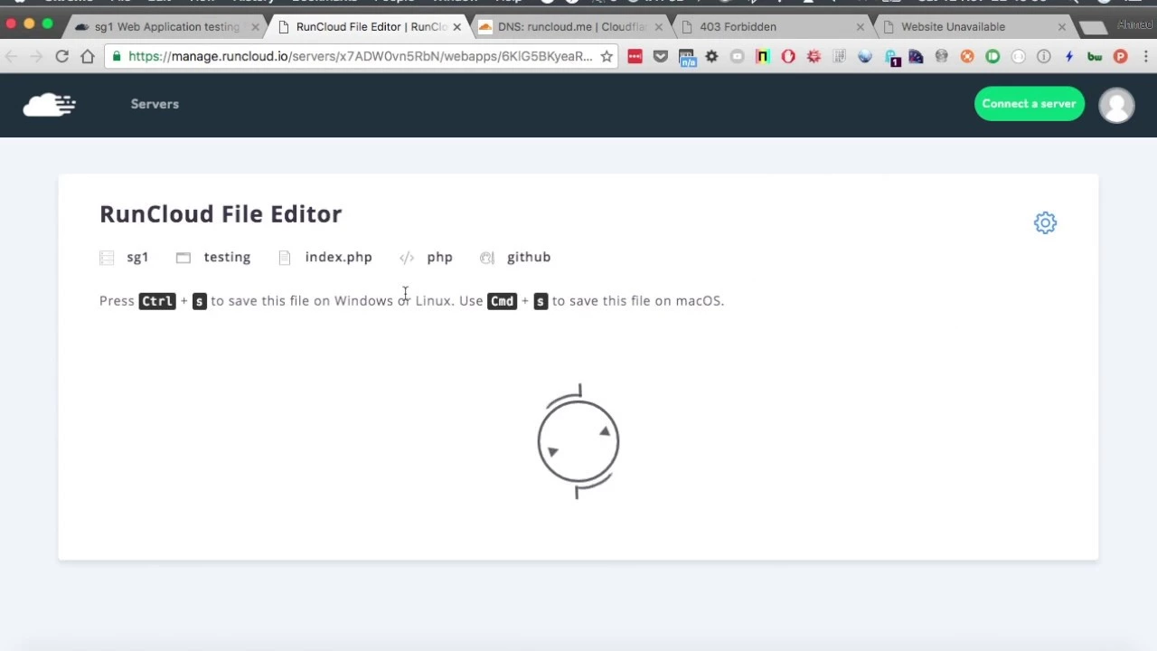Image resolution: width=1157 pixels, height=651 pixels.
Task: Open the Pocket extension icon
Action: point(661,56)
